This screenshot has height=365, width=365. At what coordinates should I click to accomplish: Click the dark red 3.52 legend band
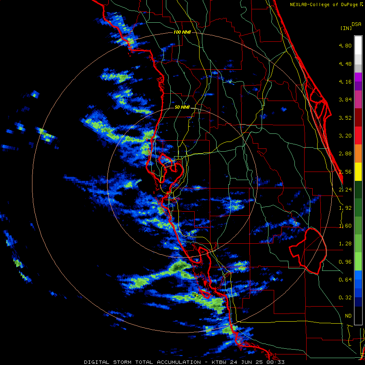[x=358, y=118]
